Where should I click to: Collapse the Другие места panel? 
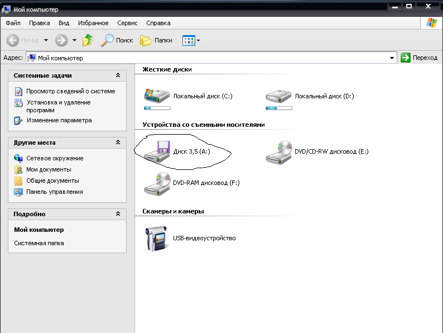(x=118, y=142)
